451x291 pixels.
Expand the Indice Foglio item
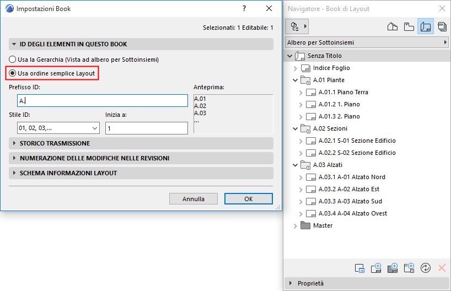click(295, 68)
